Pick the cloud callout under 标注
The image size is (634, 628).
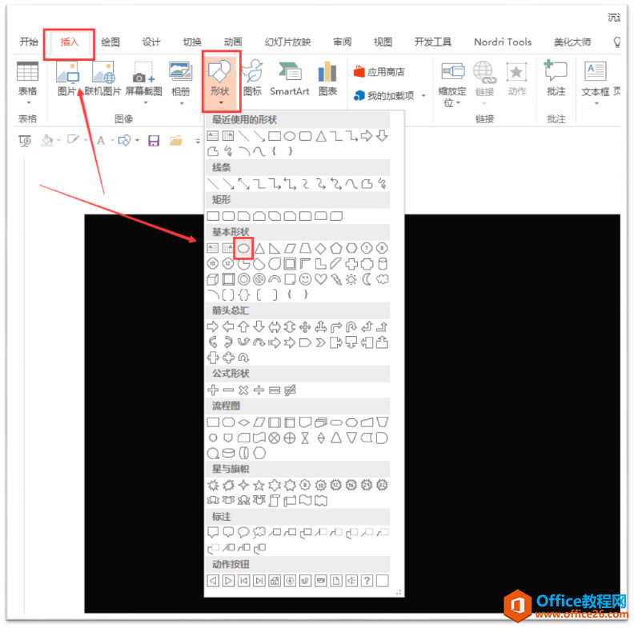(259, 533)
